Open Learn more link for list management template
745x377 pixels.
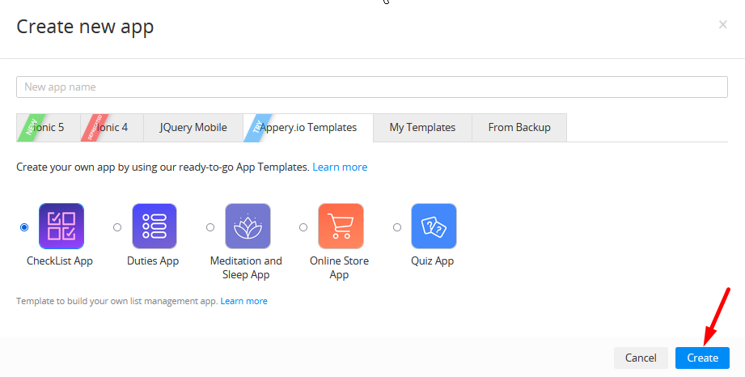[243, 301]
